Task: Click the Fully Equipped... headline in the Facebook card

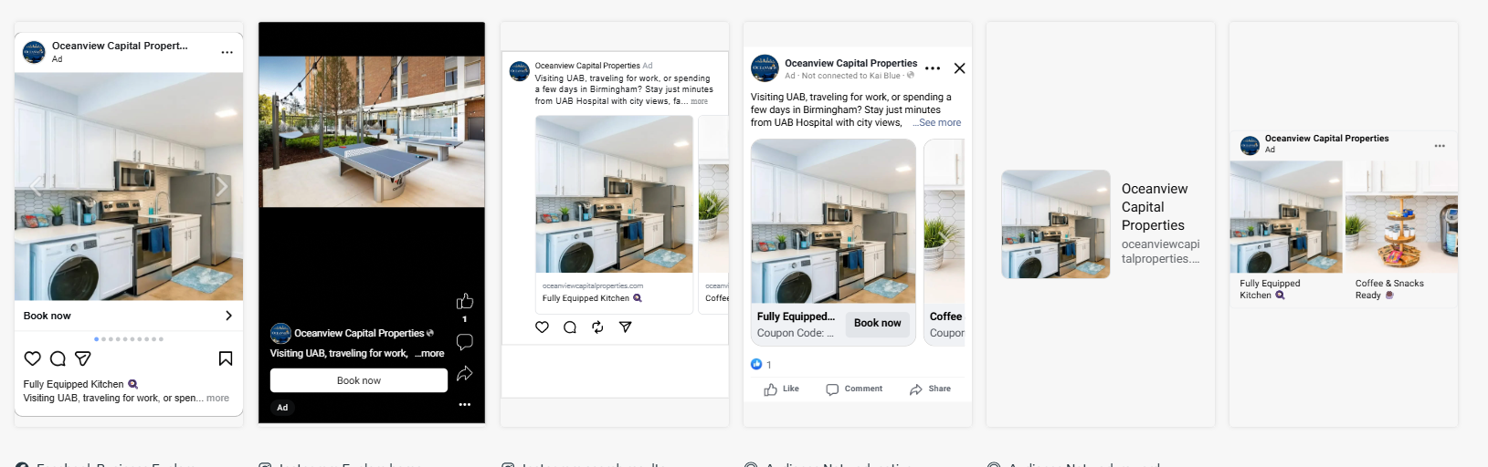Action: click(x=796, y=317)
